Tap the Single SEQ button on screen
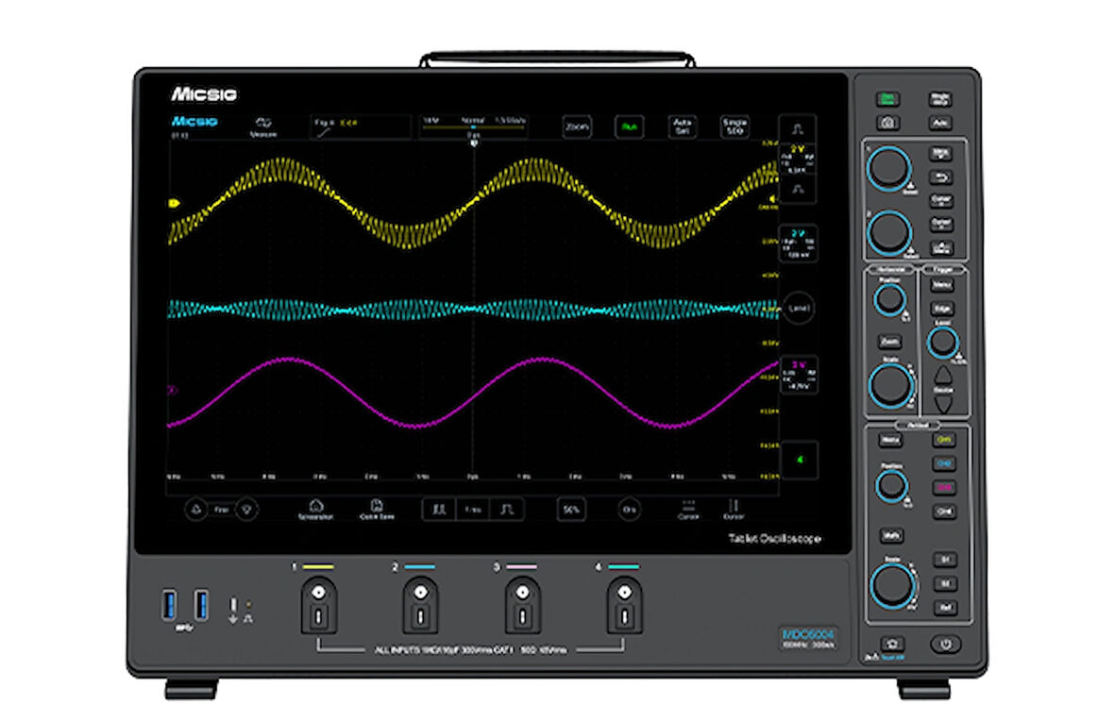 (x=734, y=127)
